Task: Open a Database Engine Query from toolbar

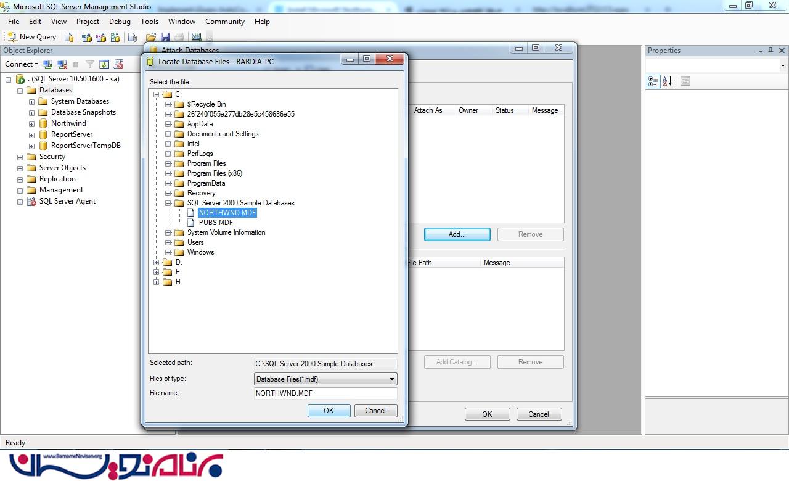Action: point(69,37)
